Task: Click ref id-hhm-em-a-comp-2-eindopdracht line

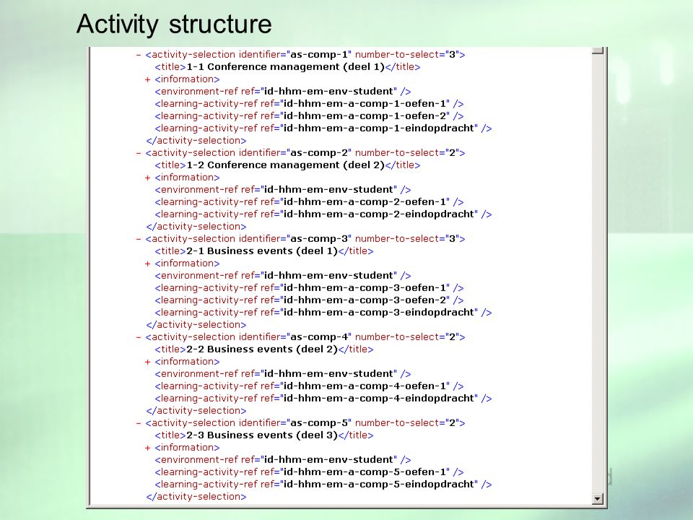Action: [323, 214]
